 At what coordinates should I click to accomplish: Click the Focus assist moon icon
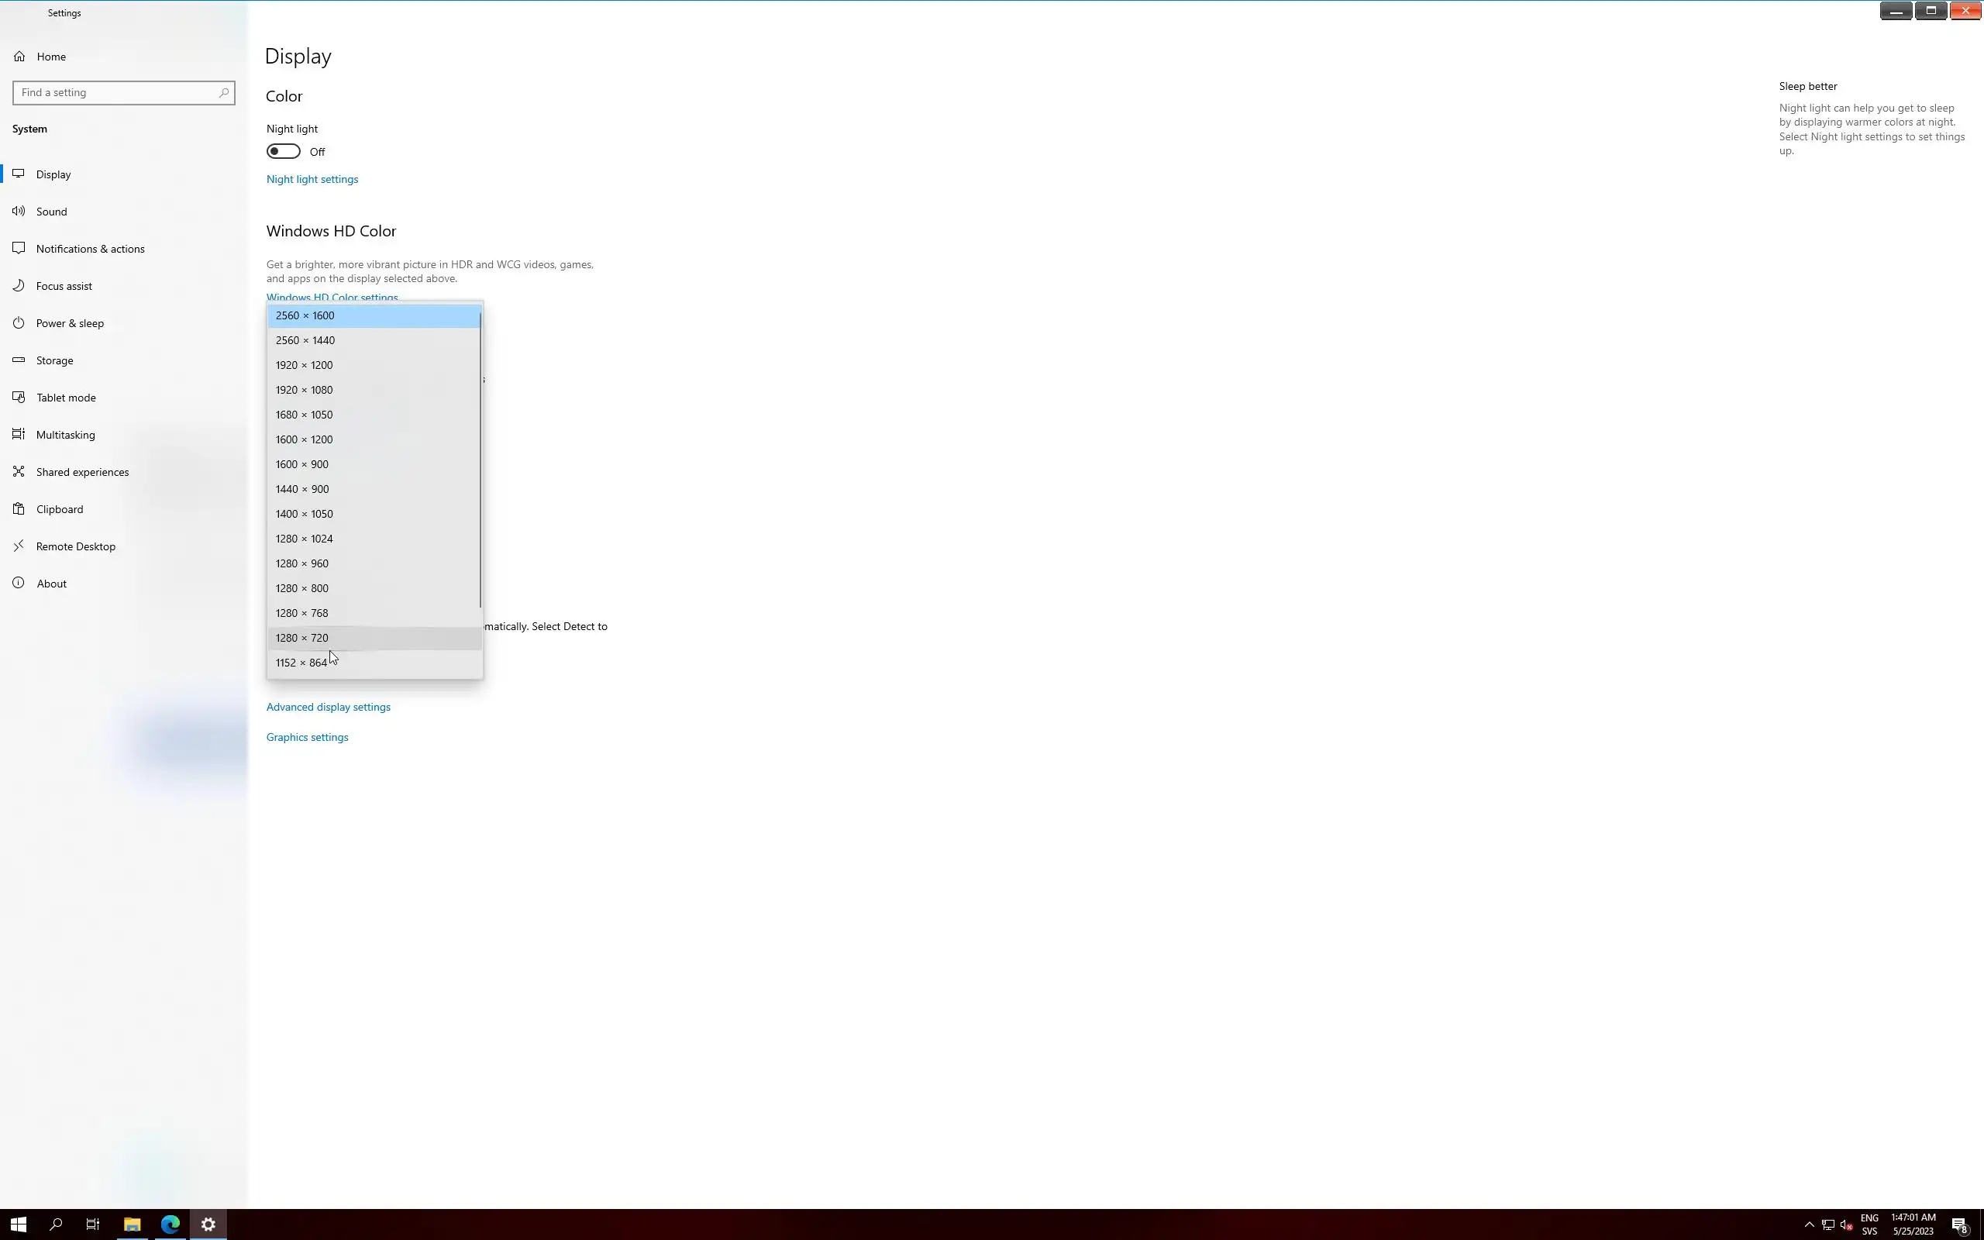click(19, 285)
